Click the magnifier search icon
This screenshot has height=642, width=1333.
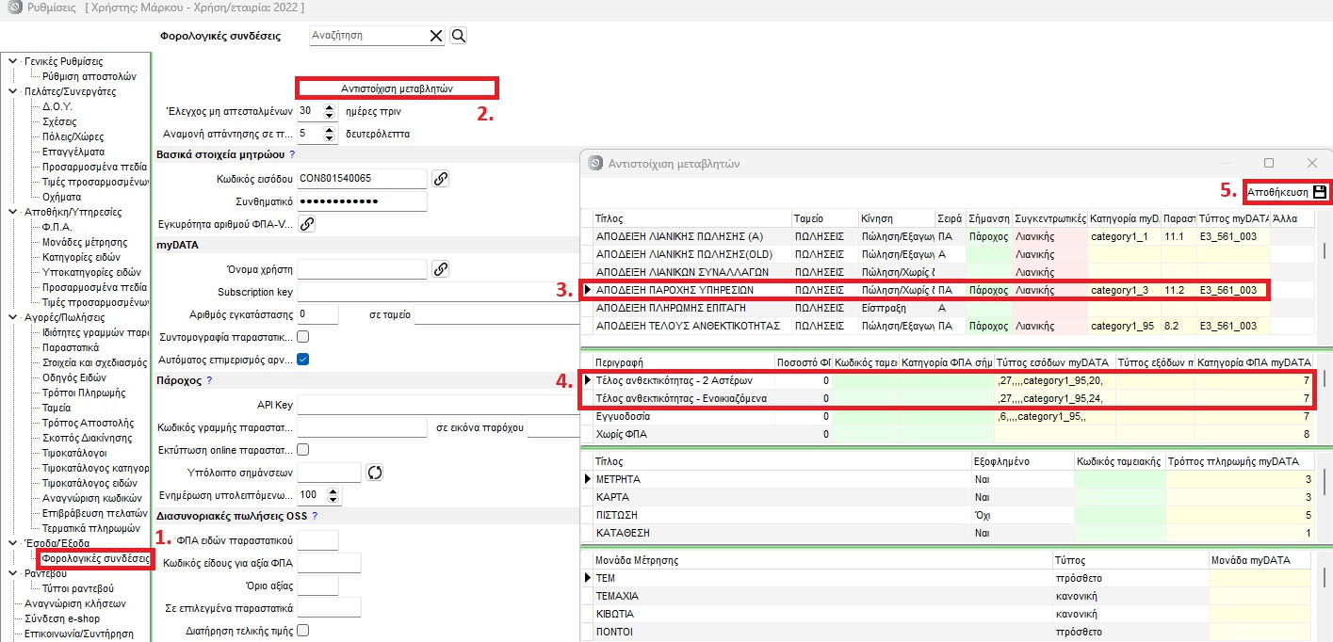[x=459, y=36]
